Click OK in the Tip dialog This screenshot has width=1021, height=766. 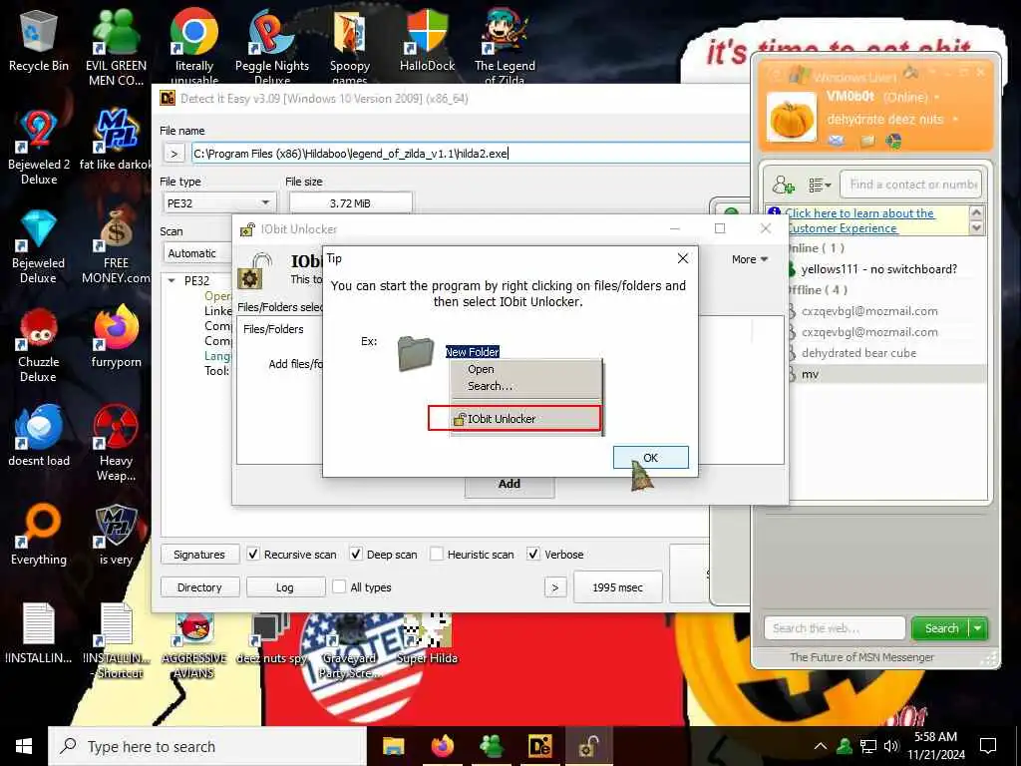click(x=650, y=457)
